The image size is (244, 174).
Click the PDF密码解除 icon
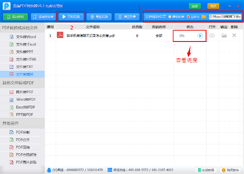11,155
